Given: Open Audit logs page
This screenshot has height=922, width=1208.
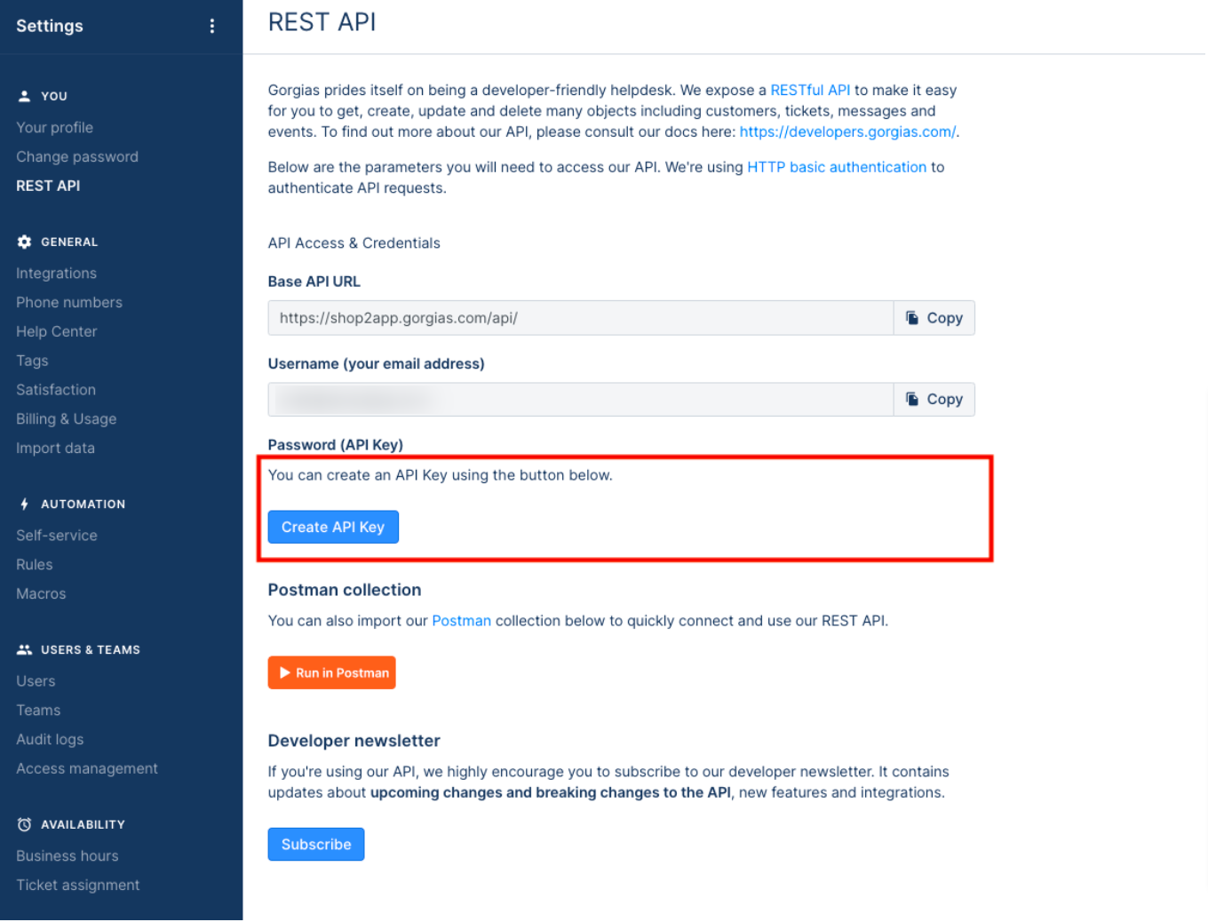Looking at the screenshot, I should 50,739.
